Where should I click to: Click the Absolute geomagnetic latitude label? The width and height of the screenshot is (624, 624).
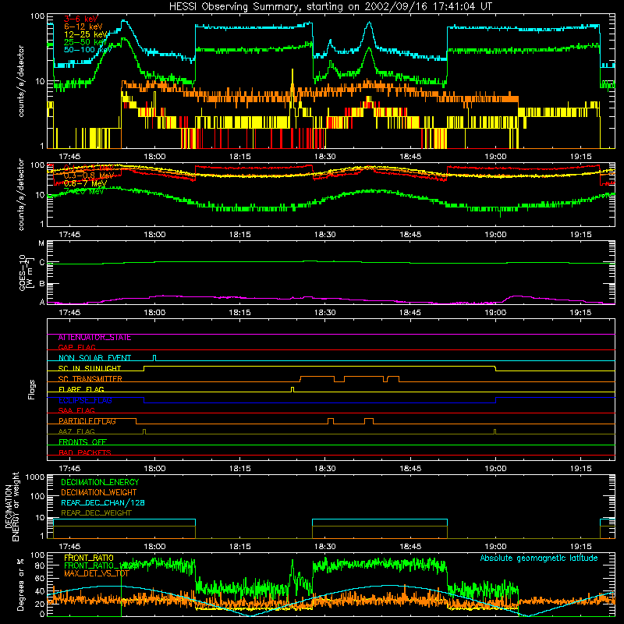(x=539, y=558)
